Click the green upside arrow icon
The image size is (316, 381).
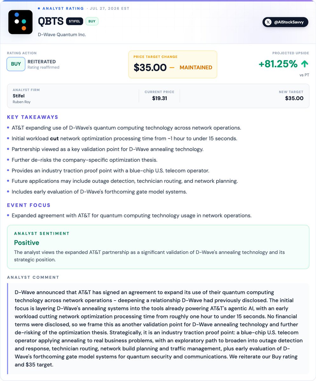click(x=305, y=64)
